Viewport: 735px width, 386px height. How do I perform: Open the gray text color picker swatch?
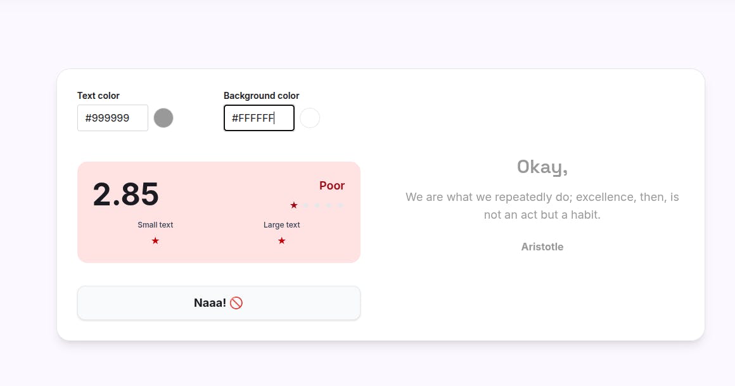163,118
